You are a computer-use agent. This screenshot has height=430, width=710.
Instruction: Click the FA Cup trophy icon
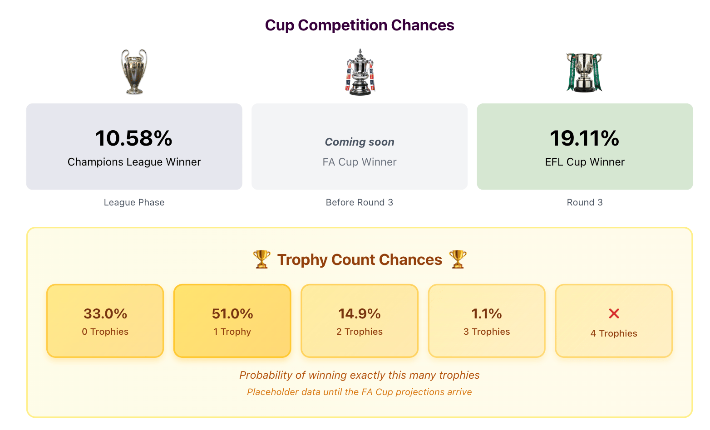(x=360, y=72)
